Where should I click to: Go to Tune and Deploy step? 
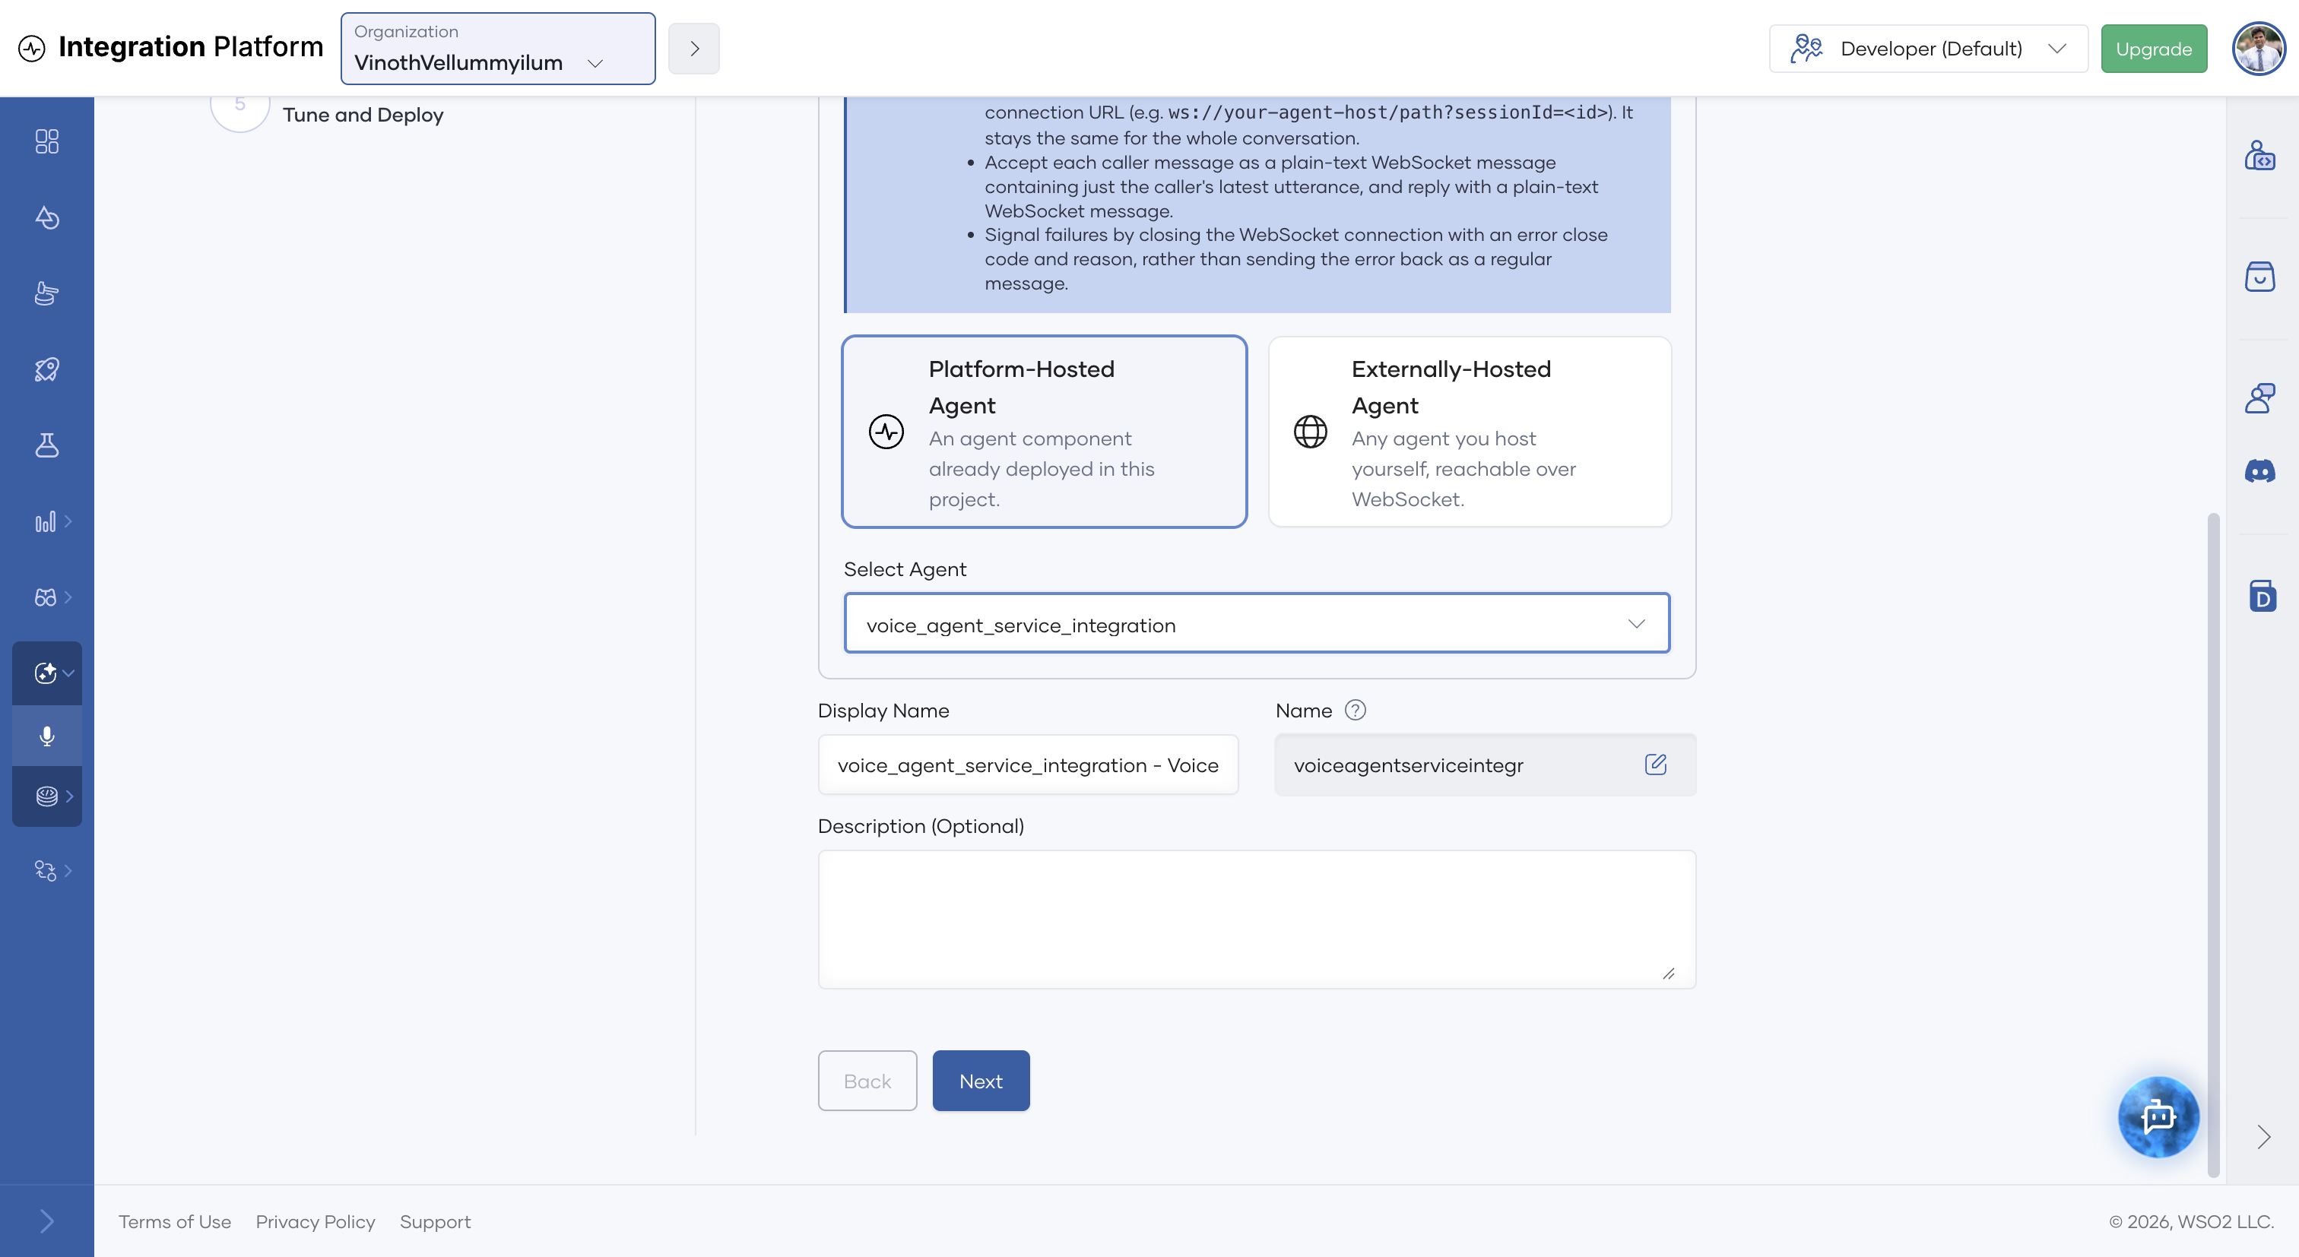coord(363,115)
